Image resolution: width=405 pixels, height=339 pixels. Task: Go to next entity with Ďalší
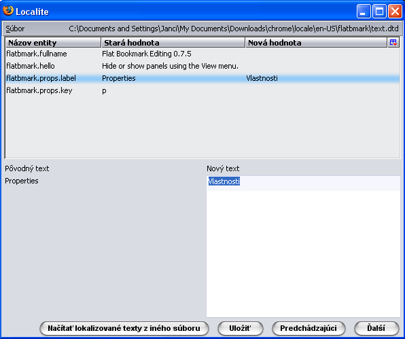pos(376,328)
